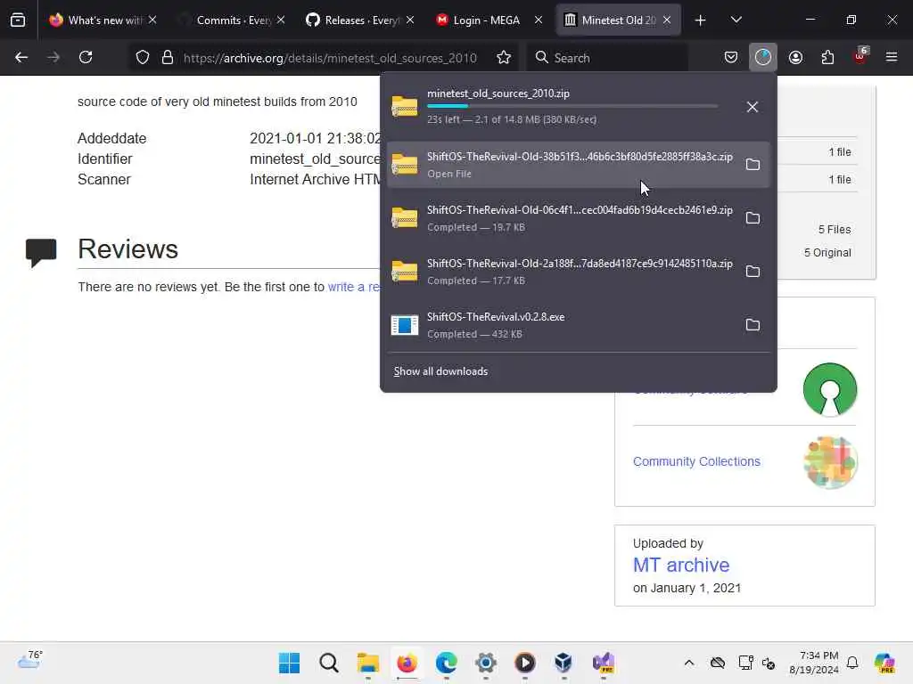913x684 pixels.
Task: Click the forward navigation arrow
Action: pos(53,57)
